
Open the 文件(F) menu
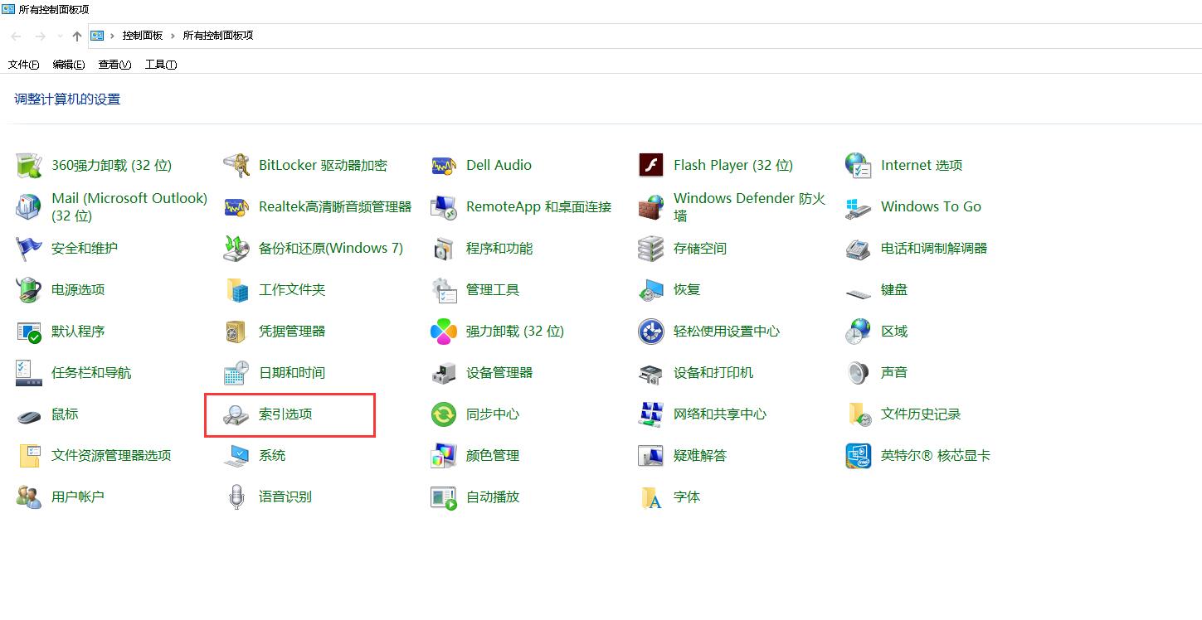tap(24, 65)
